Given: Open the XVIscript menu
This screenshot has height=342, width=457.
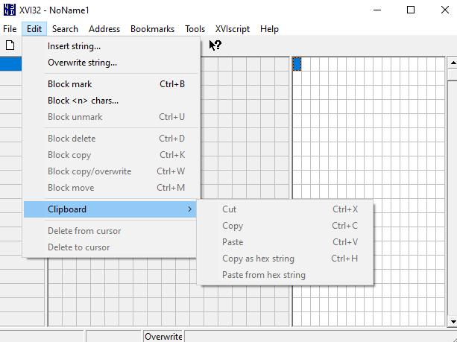Looking at the screenshot, I should [233, 29].
